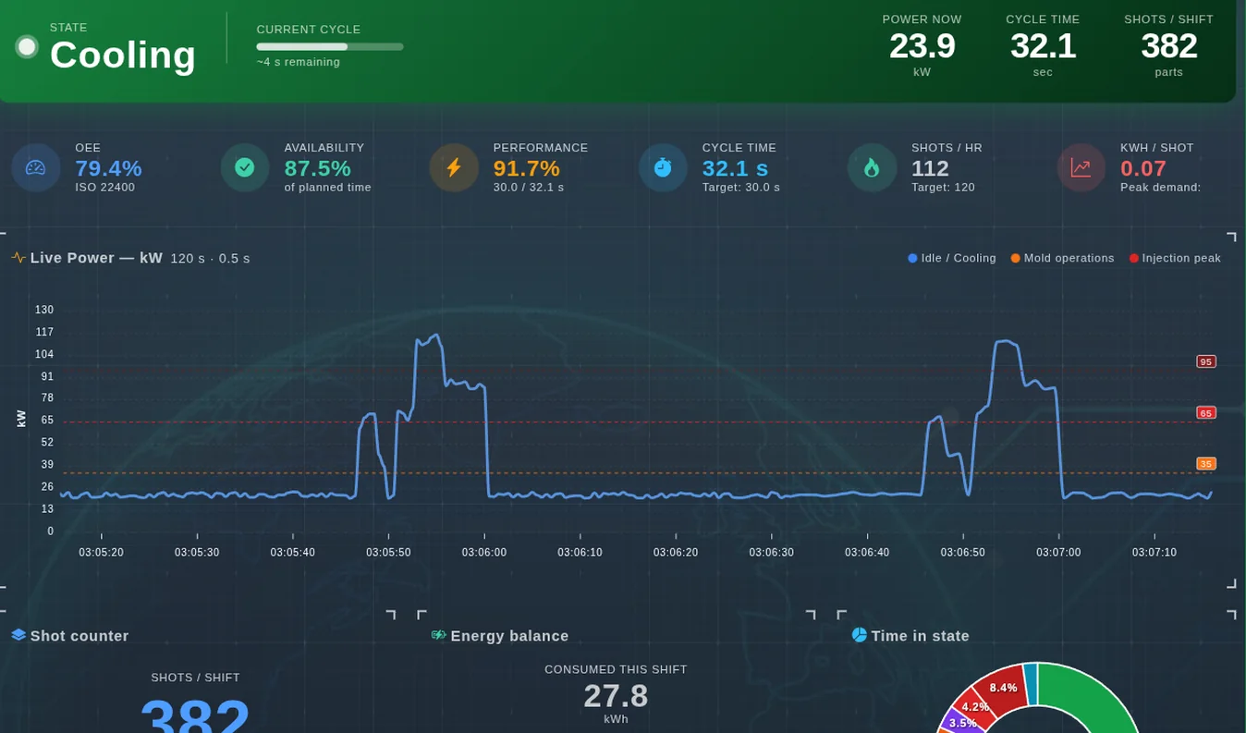
Task: Click the Performance value 91.7%
Action: coord(526,168)
